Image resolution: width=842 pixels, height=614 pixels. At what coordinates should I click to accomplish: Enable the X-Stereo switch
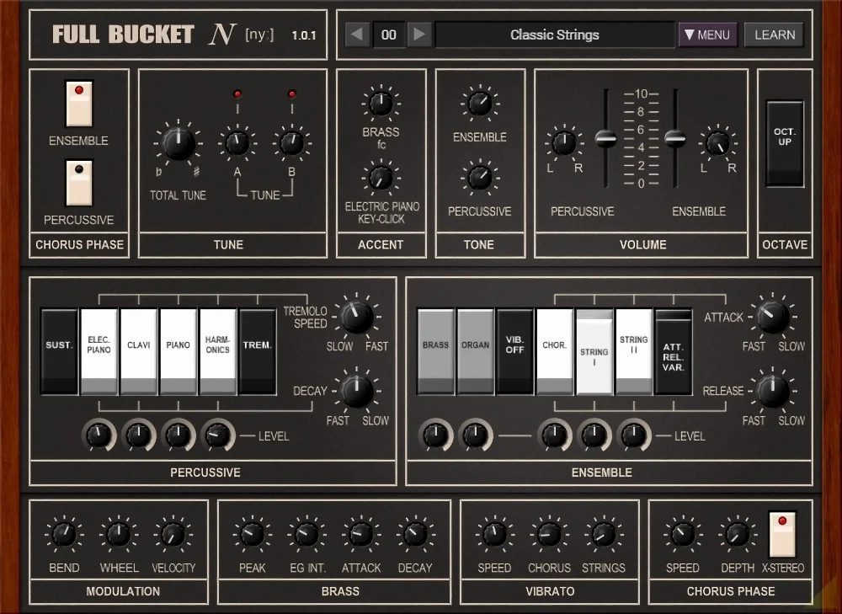(x=782, y=533)
